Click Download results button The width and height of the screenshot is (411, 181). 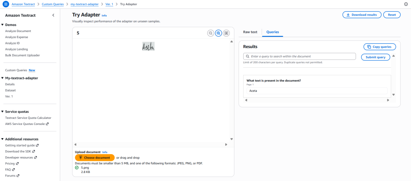click(x=362, y=15)
